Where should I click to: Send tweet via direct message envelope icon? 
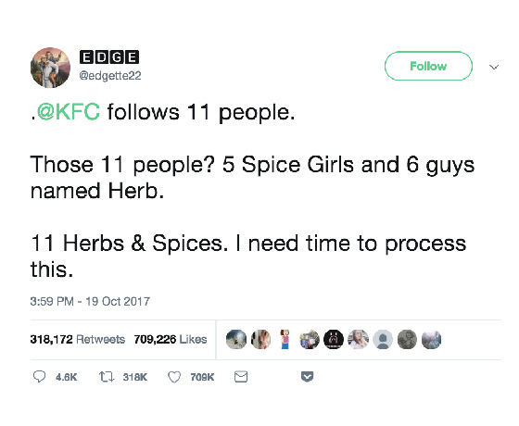click(x=241, y=377)
